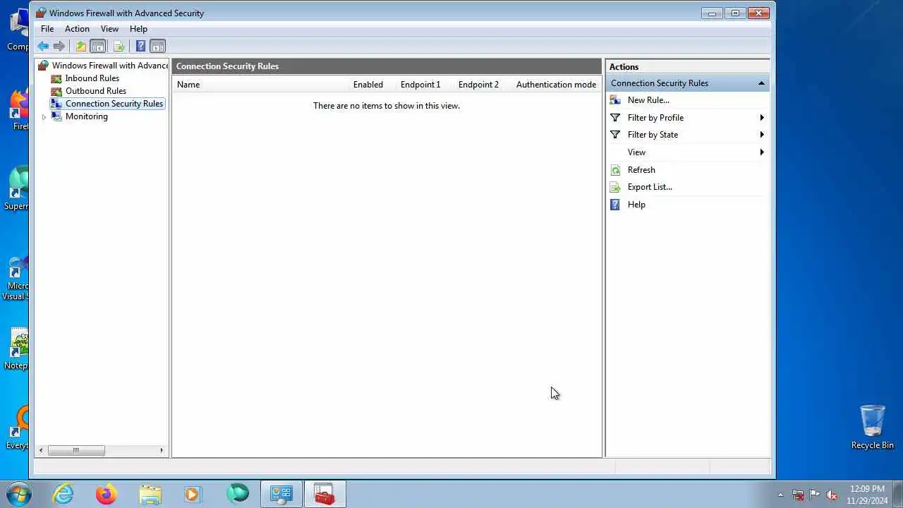This screenshot has width=903, height=508.
Task: Open the File menu
Action: pyautogui.click(x=47, y=29)
